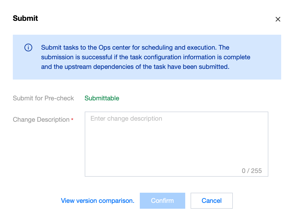Screen dimensions: 294x221
Task: Select the Change Description field label
Action: click(x=41, y=120)
